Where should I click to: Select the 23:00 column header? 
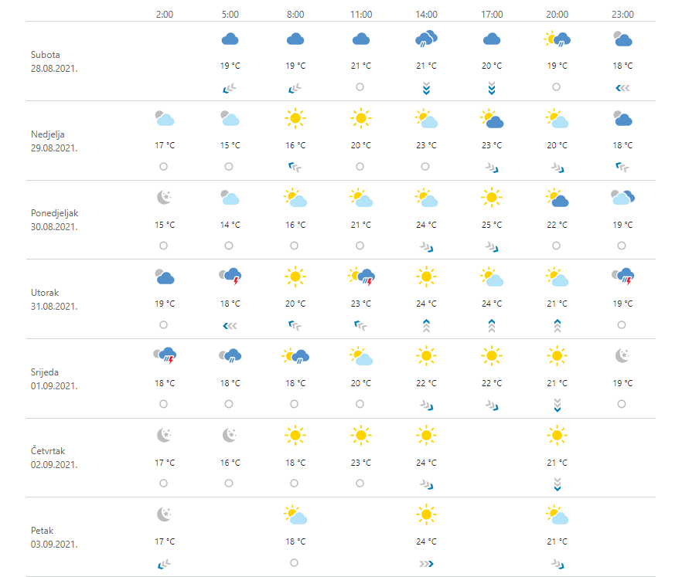[622, 14]
